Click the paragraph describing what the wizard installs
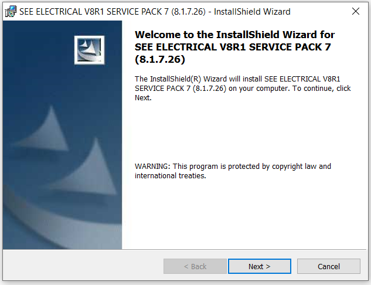371x285 pixels. coord(243,88)
